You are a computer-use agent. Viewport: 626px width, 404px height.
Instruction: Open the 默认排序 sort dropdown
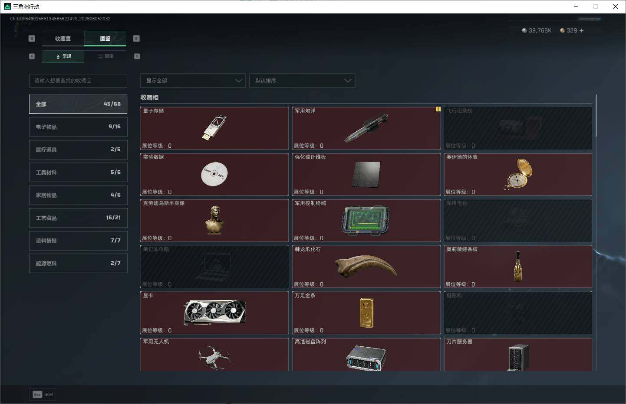coord(302,81)
